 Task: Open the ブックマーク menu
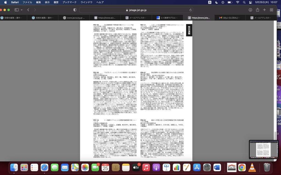(69, 2)
